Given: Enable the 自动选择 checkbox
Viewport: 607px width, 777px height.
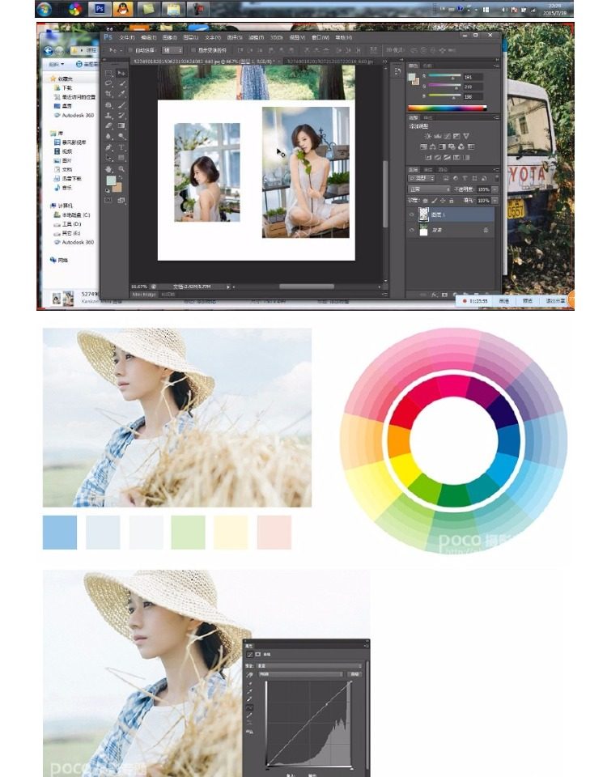Looking at the screenshot, I should coord(130,50).
